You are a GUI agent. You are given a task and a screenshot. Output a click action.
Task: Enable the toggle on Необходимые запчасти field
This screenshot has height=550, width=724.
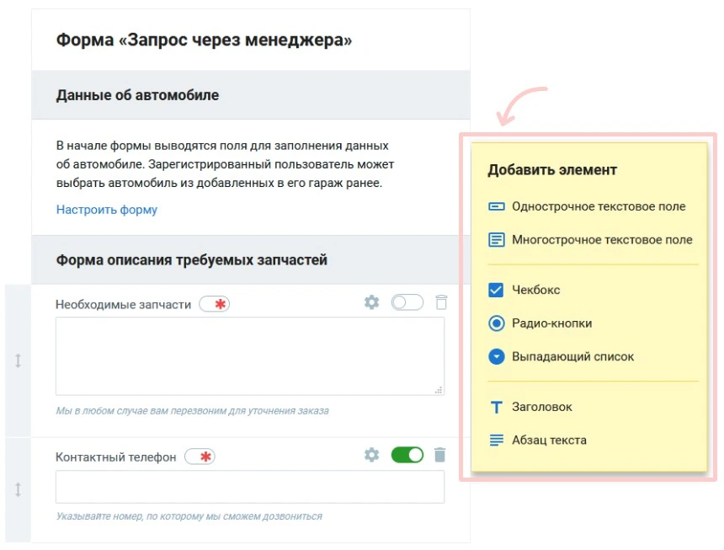pos(407,302)
